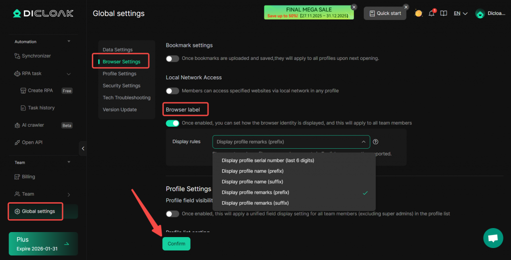Open the notifications bell icon
This screenshot has width=511, height=260.
432,13
